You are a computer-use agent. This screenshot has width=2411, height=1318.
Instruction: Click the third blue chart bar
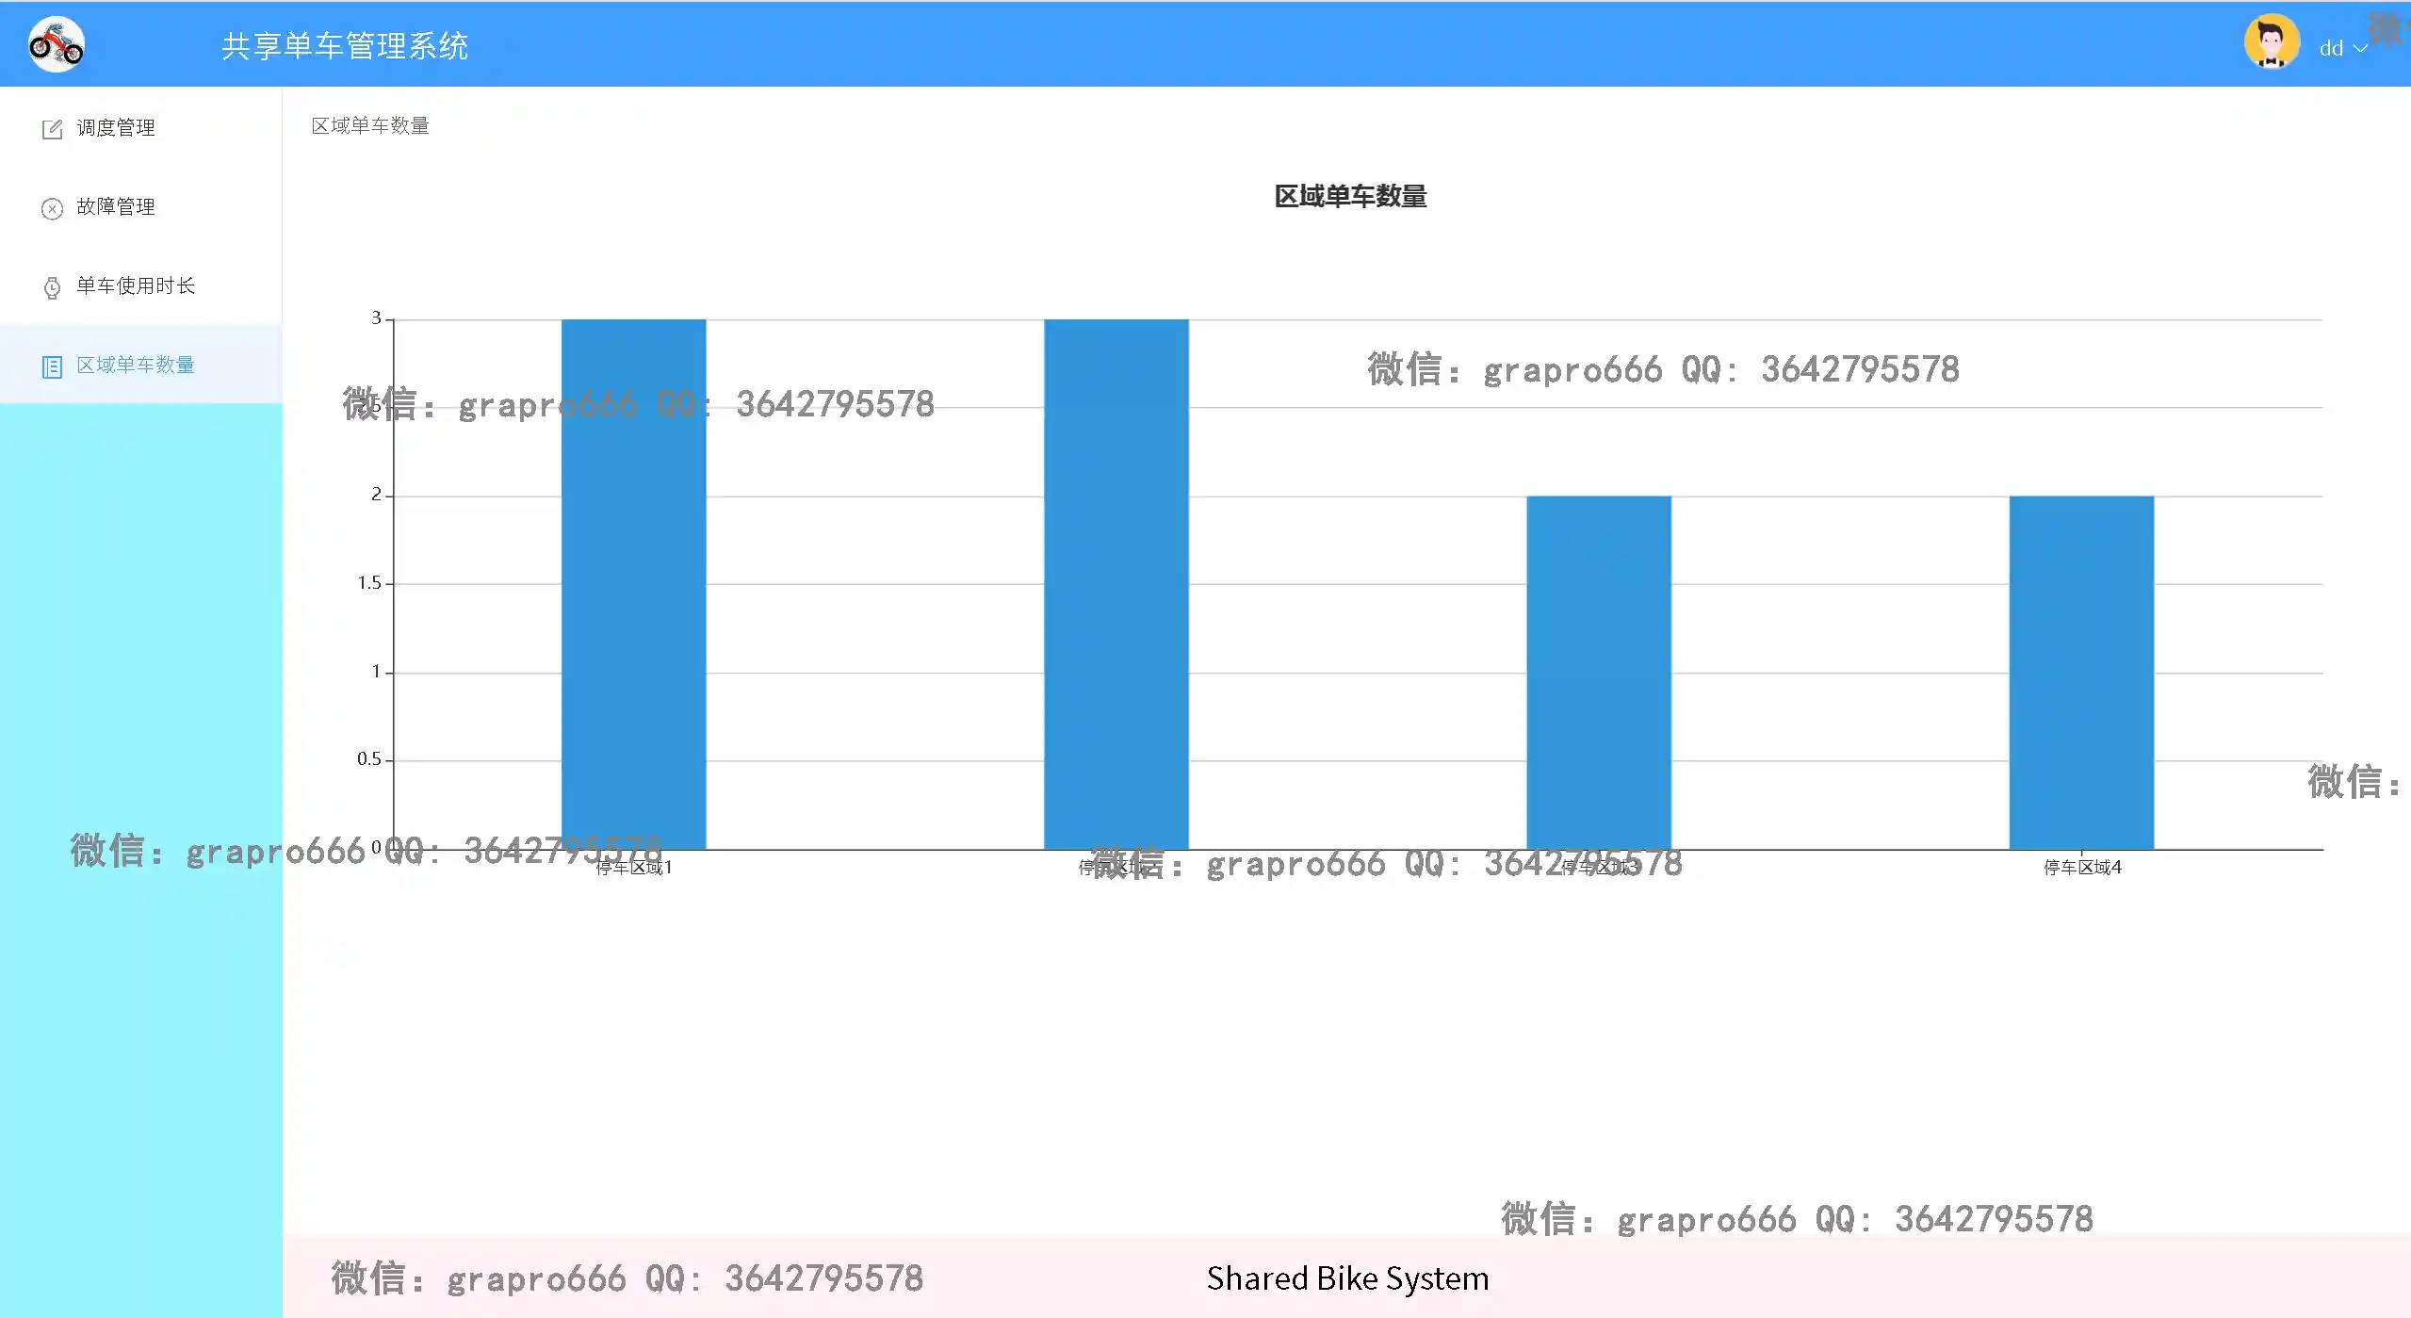coord(1598,673)
